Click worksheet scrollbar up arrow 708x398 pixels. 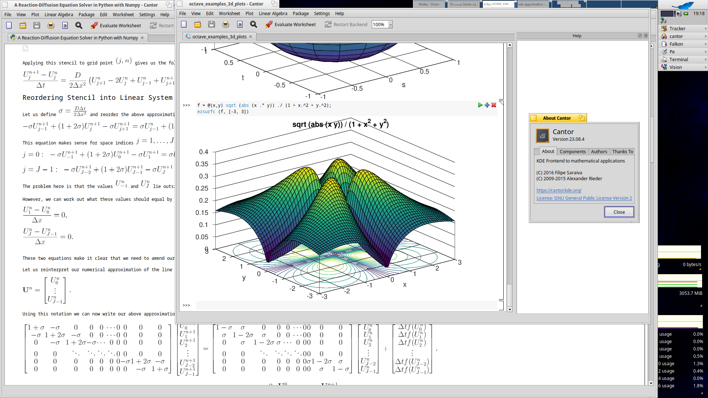(x=510, y=45)
